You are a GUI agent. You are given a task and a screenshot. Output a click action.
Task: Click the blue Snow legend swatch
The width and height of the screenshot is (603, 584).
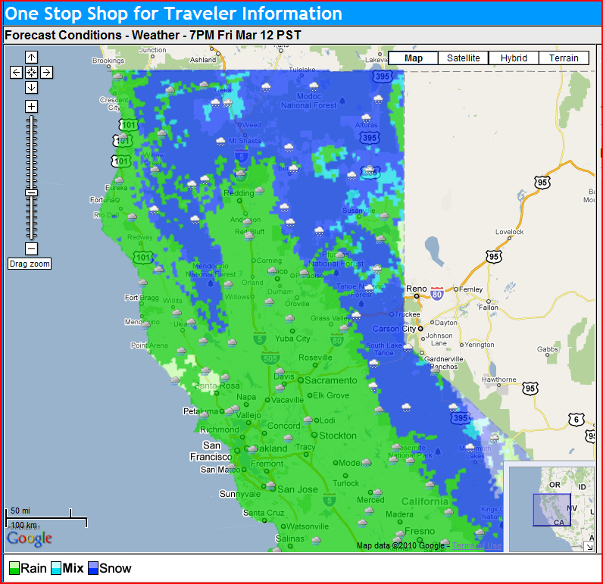[x=93, y=568]
